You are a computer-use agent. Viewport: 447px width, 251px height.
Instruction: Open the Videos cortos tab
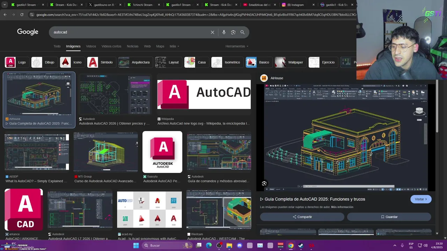(111, 46)
